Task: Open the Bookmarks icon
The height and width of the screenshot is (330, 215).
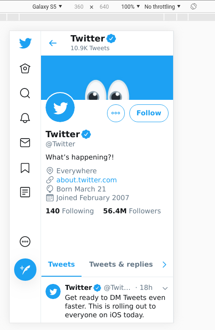Action: coord(25,168)
